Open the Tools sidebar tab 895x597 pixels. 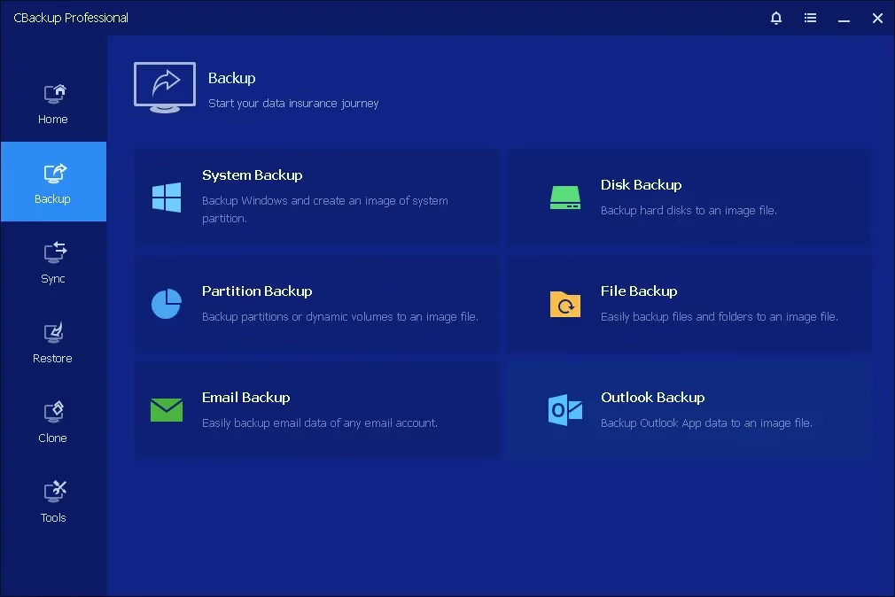click(x=53, y=501)
